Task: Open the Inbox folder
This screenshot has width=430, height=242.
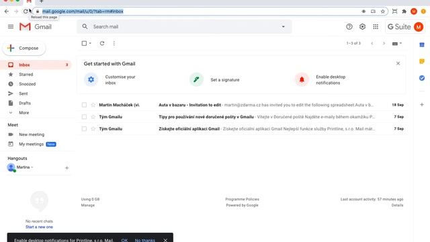Action: (36, 65)
